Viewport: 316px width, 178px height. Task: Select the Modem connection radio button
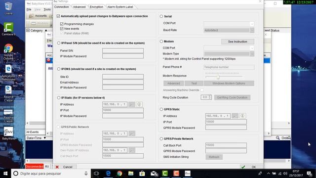pos(161,42)
